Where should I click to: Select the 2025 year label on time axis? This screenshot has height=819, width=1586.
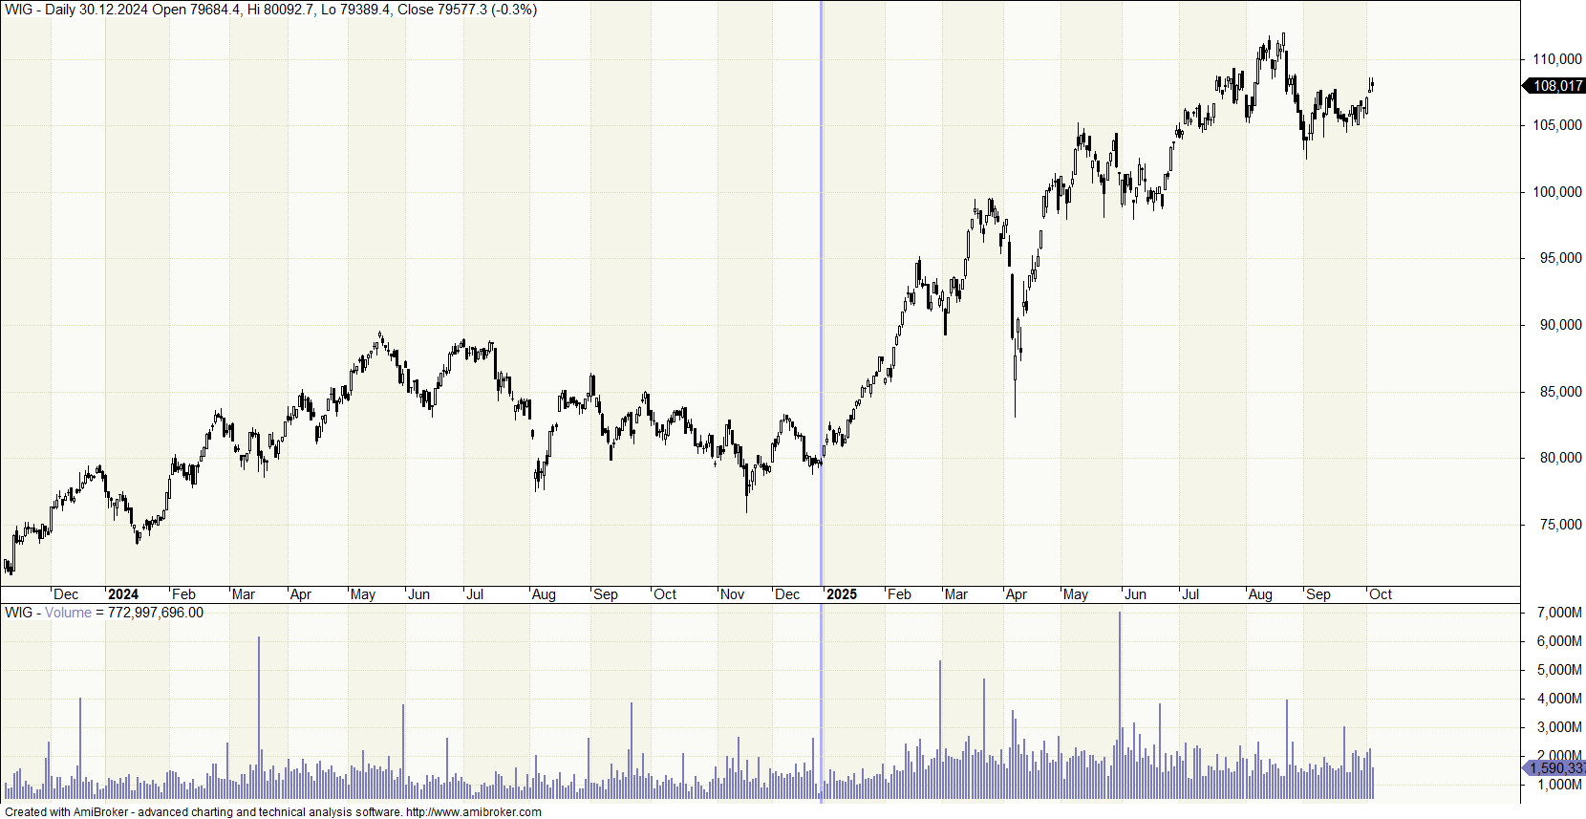[x=841, y=594]
